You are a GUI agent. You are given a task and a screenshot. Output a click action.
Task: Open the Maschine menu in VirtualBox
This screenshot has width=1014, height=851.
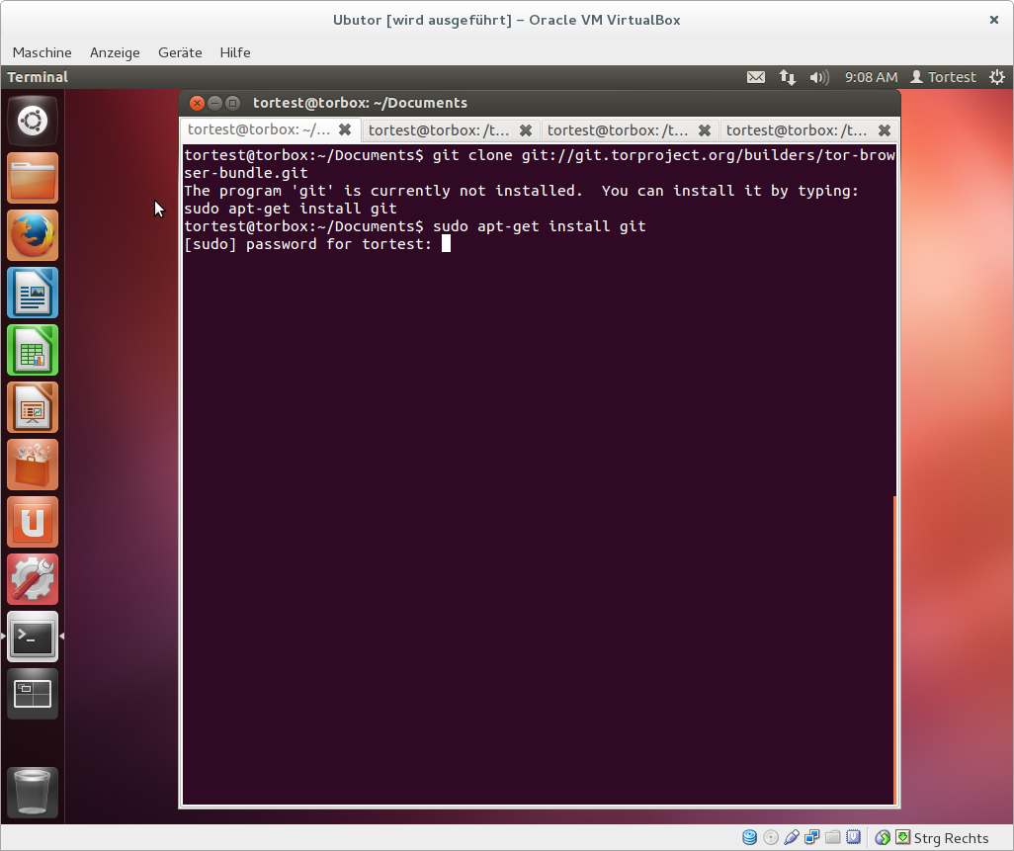42,52
